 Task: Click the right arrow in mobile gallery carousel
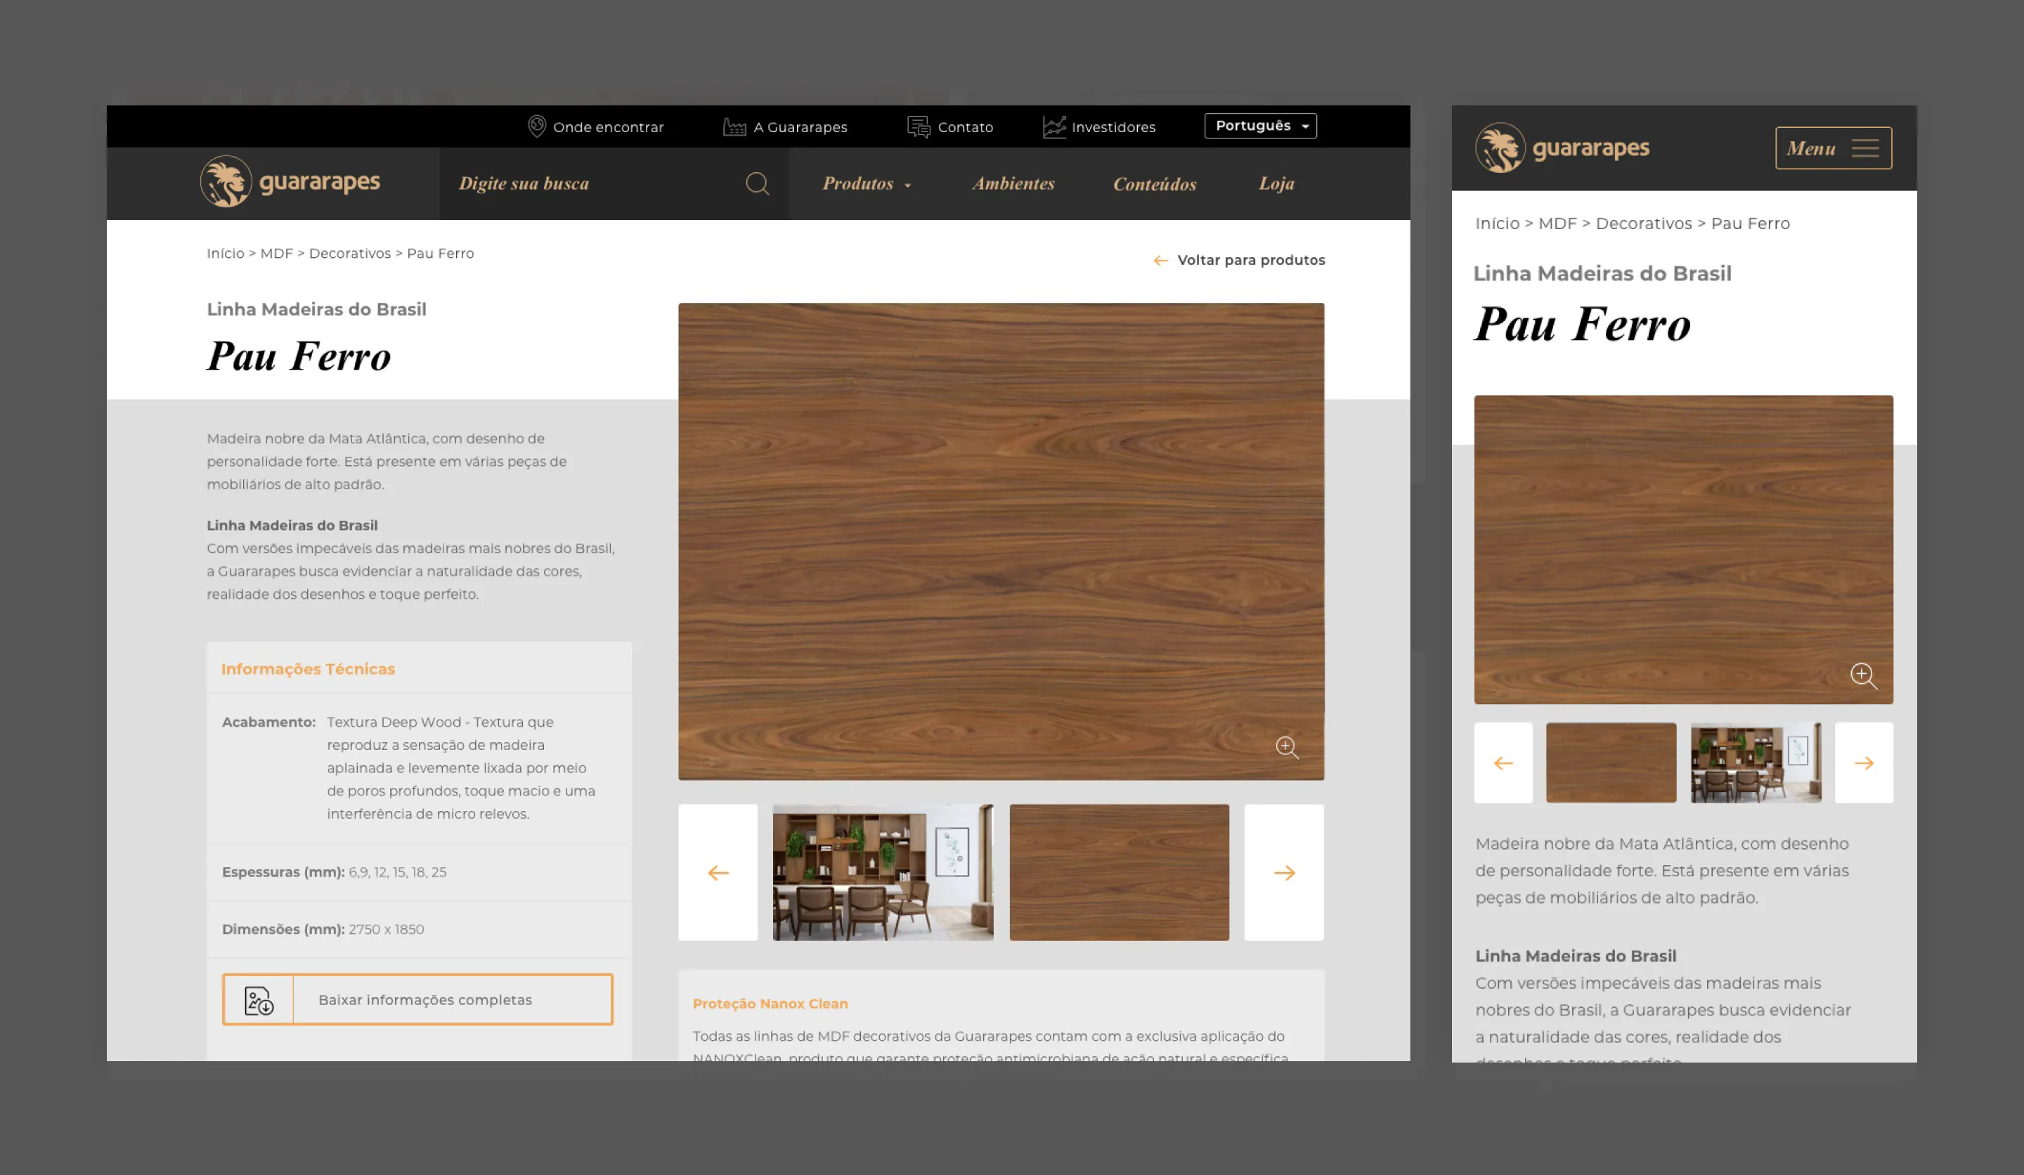[x=1863, y=763]
